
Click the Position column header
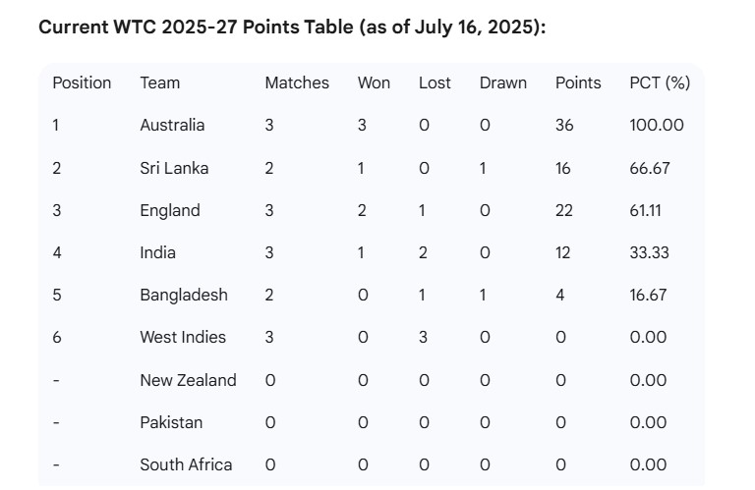82,82
